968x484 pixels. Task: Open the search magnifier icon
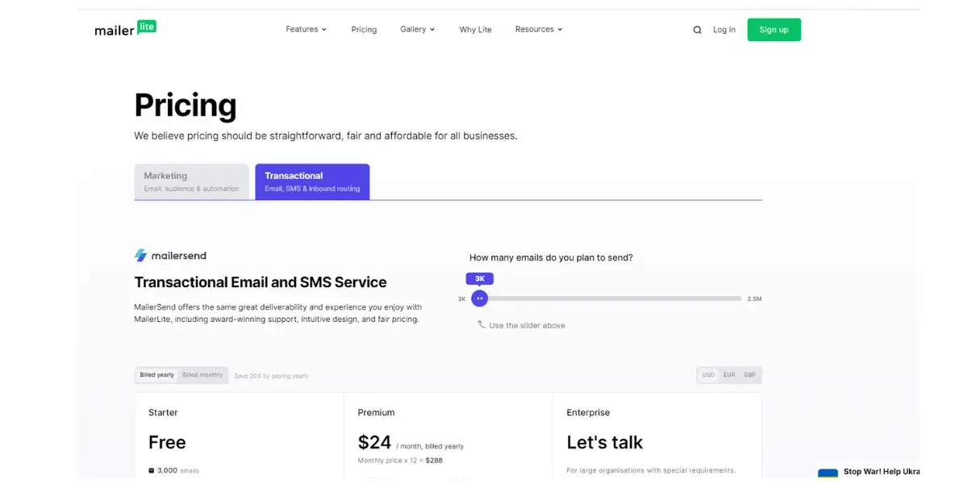(x=697, y=30)
